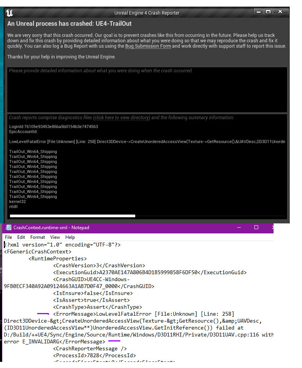Close the Unreal Engine 4 Crash Reporter
The image size is (302, 368).
(x=280, y=12)
